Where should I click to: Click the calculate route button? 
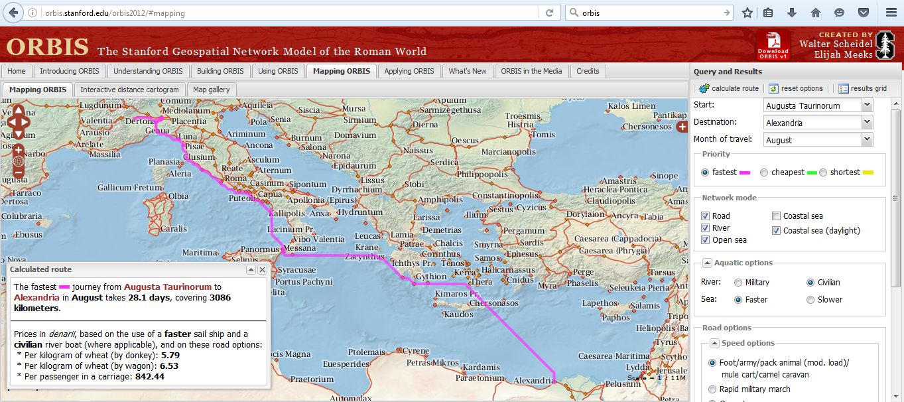click(x=728, y=88)
